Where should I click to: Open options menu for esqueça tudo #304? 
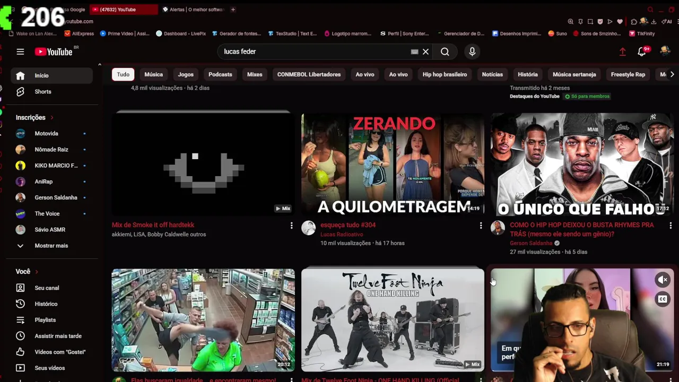[481, 226]
